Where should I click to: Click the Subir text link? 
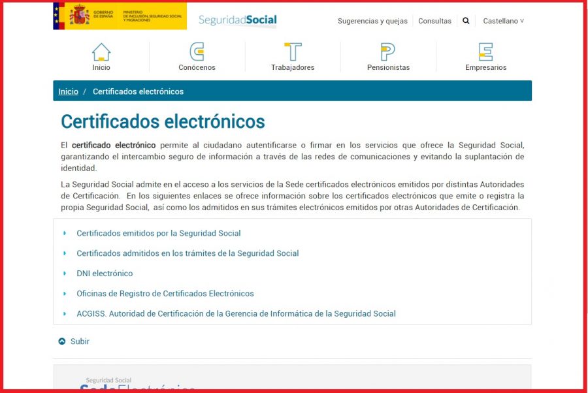point(80,341)
